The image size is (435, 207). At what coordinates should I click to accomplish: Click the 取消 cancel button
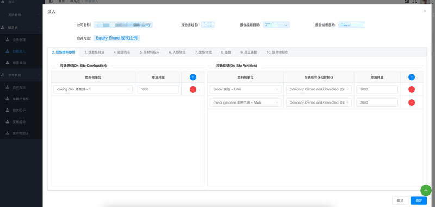pos(400,200)
